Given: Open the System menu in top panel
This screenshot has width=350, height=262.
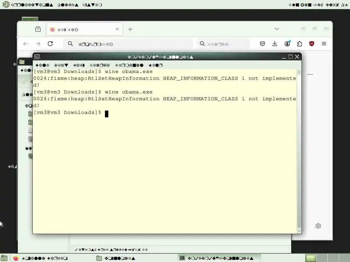Looking at the screenshot, I should coord(92,5).
